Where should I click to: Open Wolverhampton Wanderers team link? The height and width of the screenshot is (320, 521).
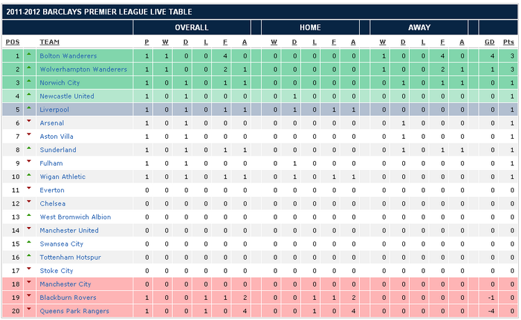coord(83,69)
